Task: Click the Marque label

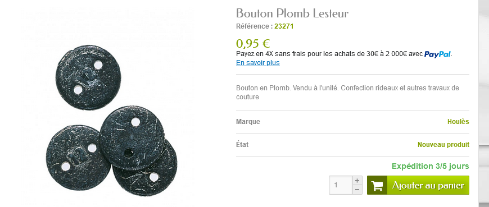Action: point(248,122)
